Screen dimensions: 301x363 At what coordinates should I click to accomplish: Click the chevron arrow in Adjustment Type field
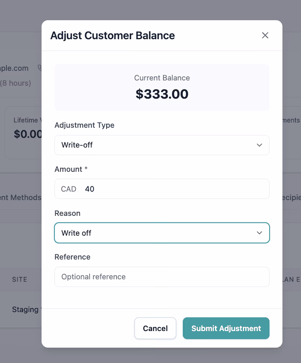259,145
